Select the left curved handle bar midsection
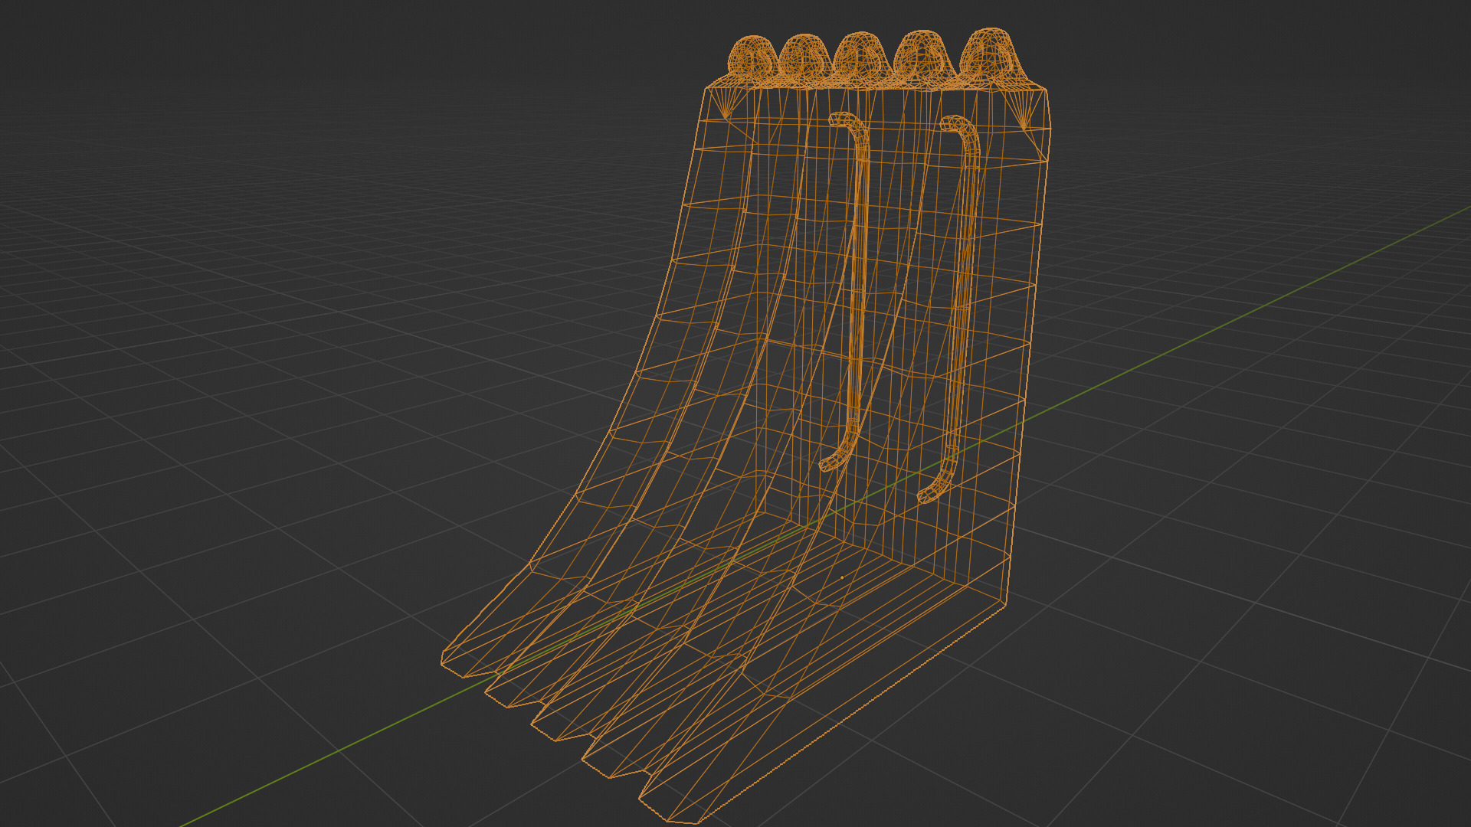Viewport: 1471px width, 827px height. tap(858, 291)
